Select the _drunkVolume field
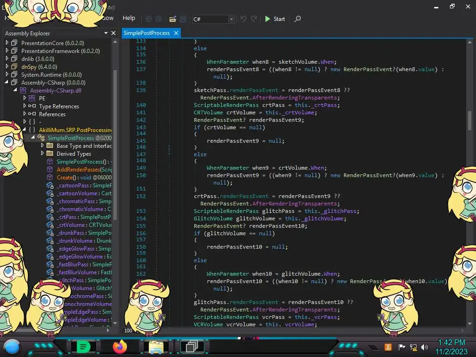The height and width of the screenshot is (357, 476). 84,240
